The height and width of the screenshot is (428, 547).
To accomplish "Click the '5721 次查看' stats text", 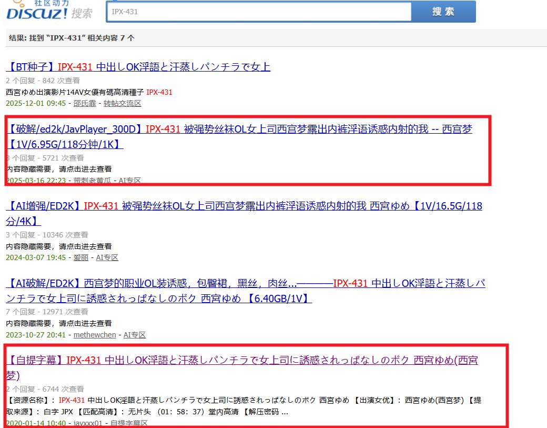I will click(63, 158).
